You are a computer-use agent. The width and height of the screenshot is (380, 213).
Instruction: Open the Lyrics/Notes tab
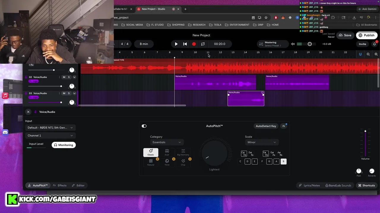pos(309,185)
